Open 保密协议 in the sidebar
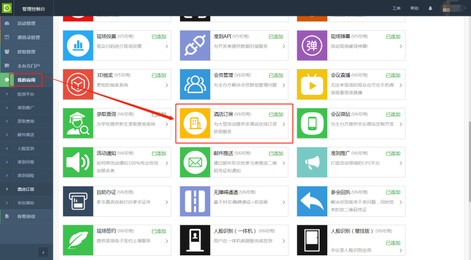Image resolution: width=471 pixels, height=260 pixels. tap(26, 216)
